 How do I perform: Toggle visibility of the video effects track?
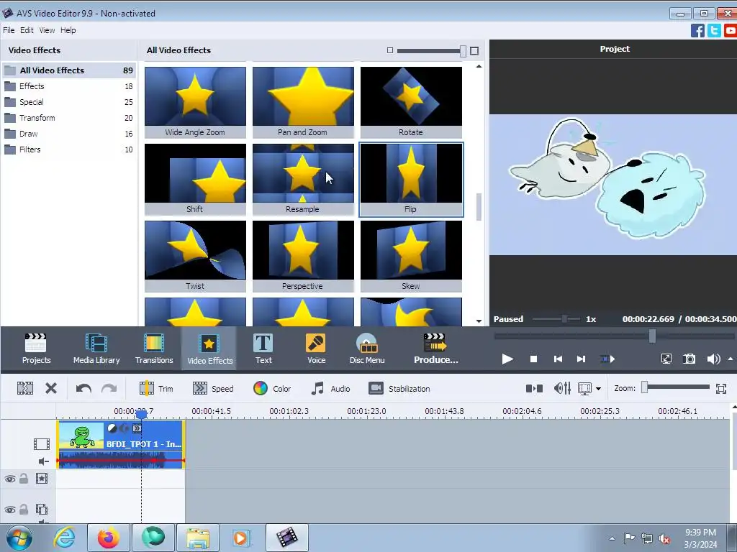(x=10, y=479)
